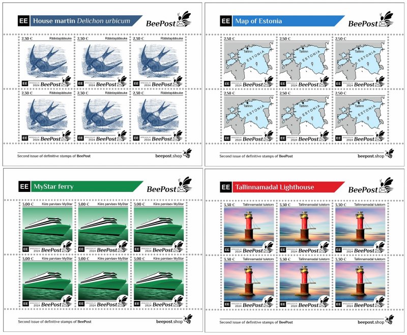Screen dimensions: 407x335
Task: Click the EE badge on Tallinnamadal Lighthouse sheet
Action: 225,187
